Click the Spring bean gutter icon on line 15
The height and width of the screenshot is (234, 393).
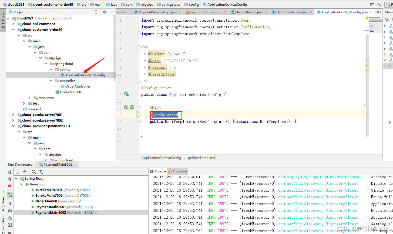[x=126, y=94]
